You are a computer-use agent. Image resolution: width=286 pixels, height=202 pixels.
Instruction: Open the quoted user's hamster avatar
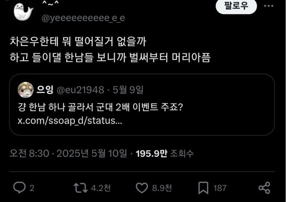[x=25, y=90]
